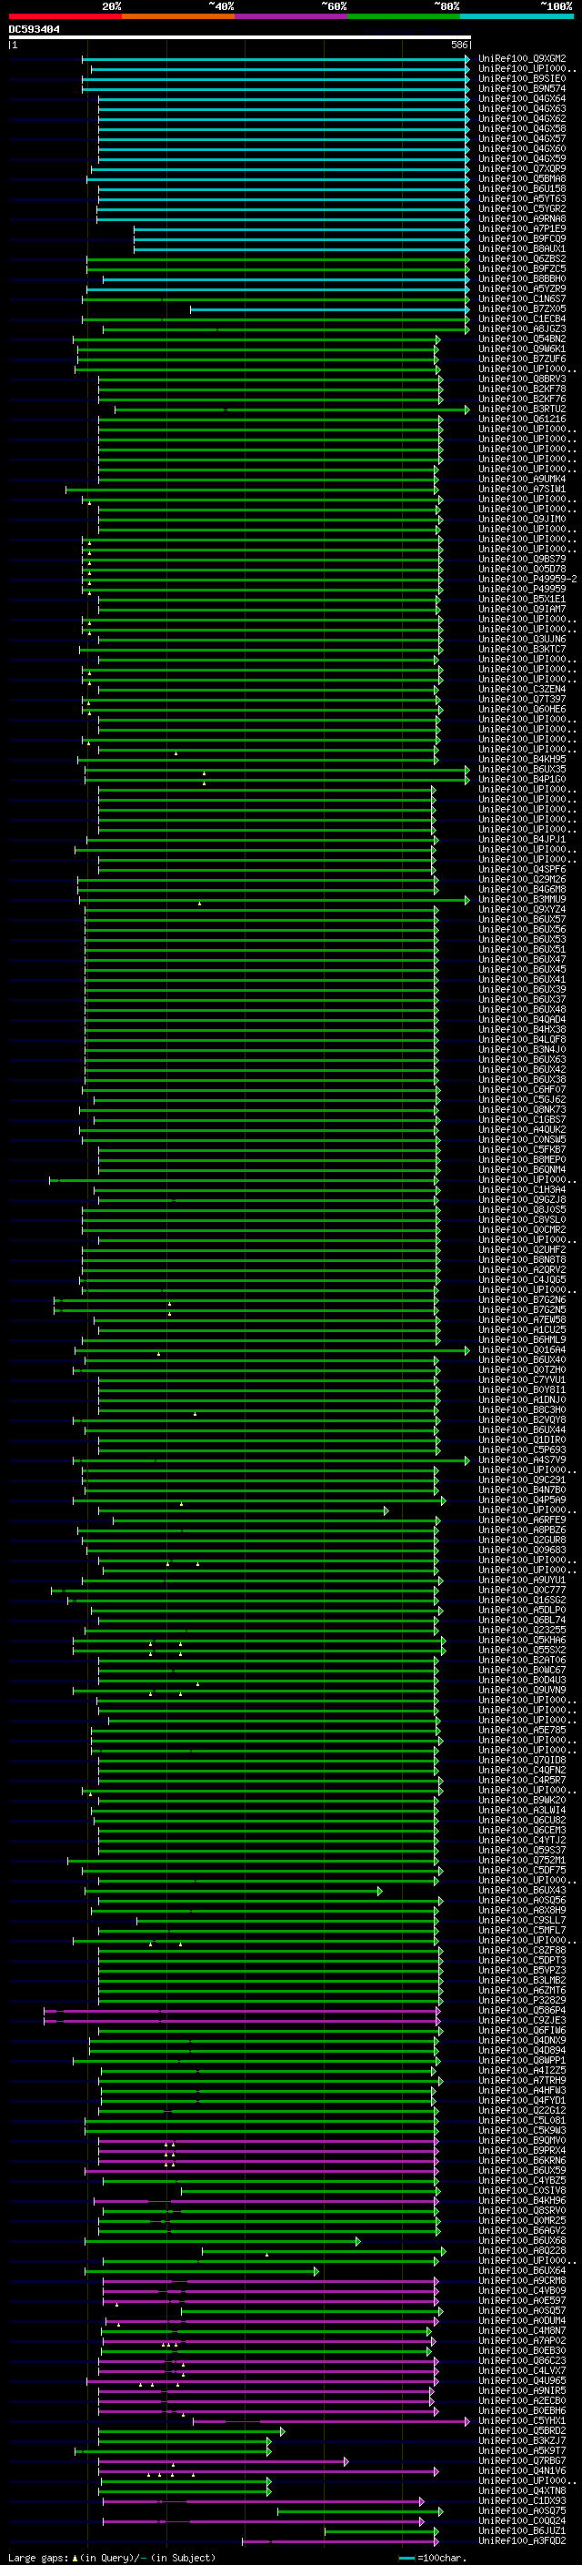Select the DC593404 query label
Screen dimensions: 582x2565
[35, 30]
